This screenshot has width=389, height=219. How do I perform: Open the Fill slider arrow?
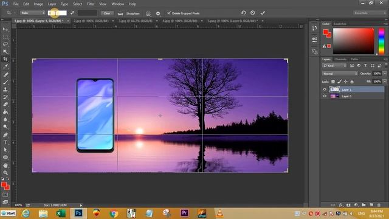pos(385,82)
